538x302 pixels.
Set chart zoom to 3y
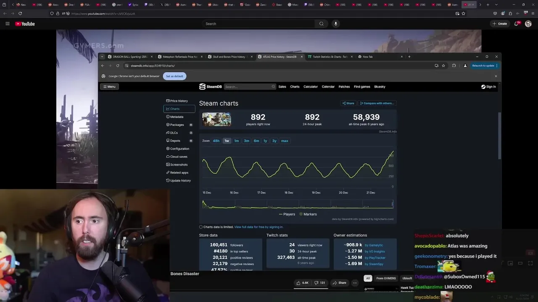[274, 141]
